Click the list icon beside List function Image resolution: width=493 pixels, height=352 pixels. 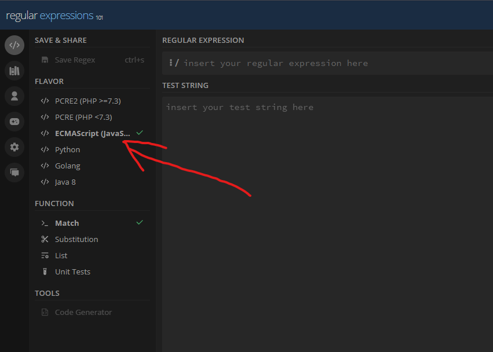pyautogui.click(x=45, y=255)
